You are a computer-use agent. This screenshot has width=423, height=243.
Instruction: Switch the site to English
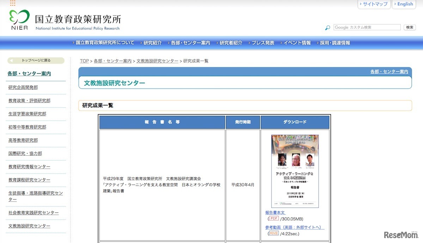tap(404, 4)
